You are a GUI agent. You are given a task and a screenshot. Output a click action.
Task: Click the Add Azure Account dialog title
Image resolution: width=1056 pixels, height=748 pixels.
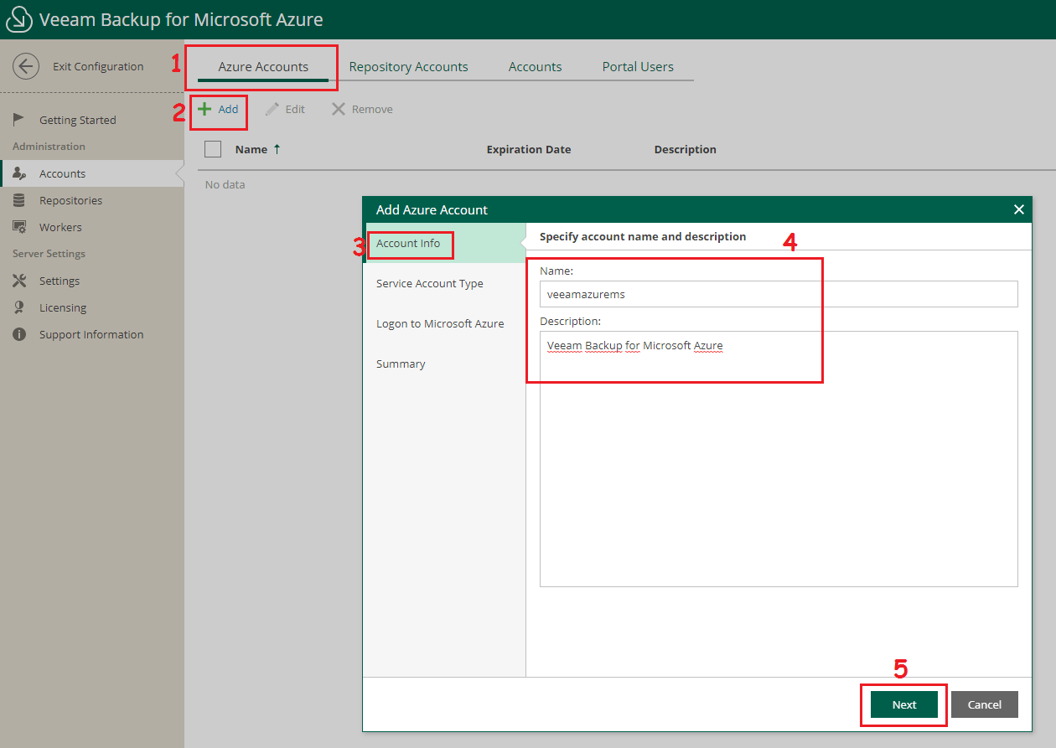coord(432,209)
